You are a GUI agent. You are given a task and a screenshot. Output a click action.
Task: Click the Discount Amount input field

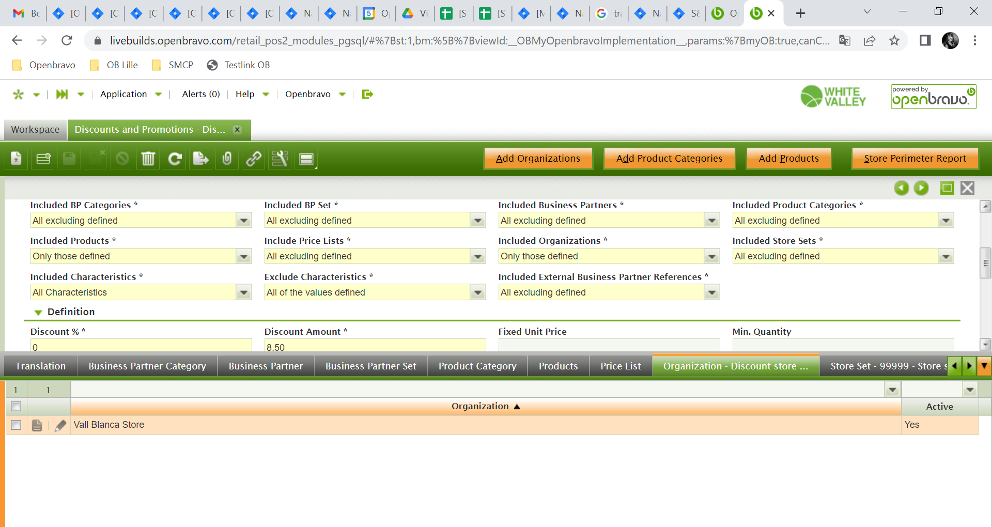tap(375, 346)
